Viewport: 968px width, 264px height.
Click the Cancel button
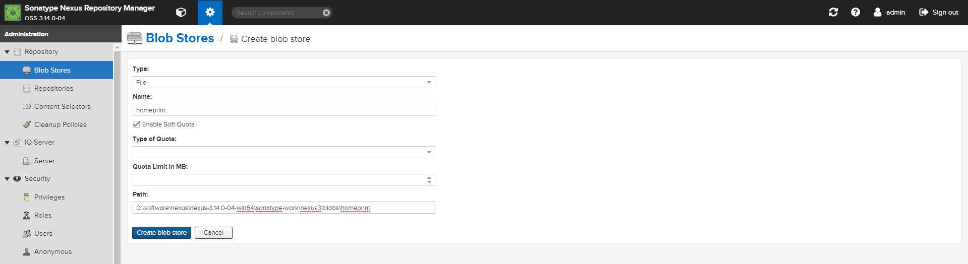(213, 233)
